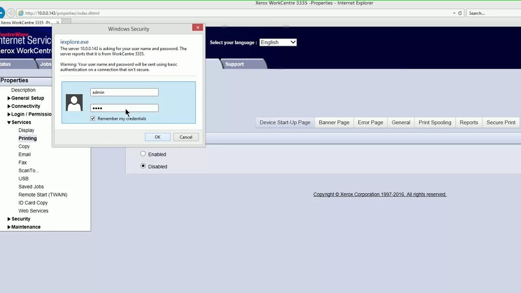Open the Print Spooling tab

click(435, 122)
